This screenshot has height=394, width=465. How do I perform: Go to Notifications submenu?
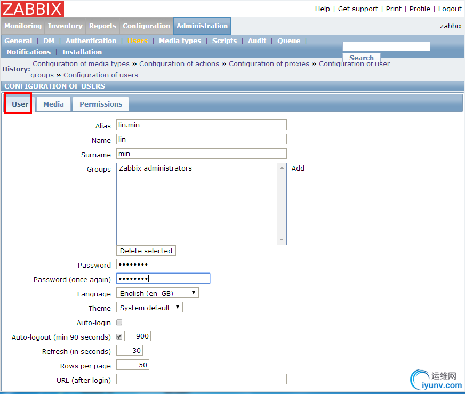[29, 52]
